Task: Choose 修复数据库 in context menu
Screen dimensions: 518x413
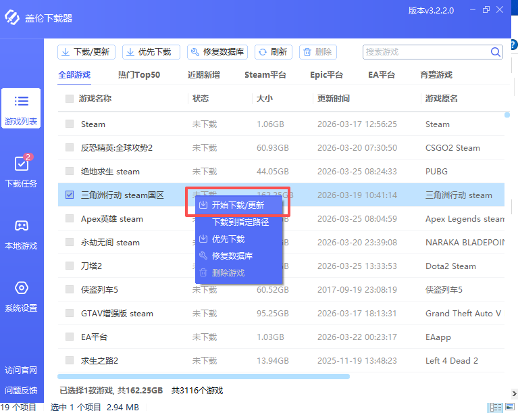Action: point(239,256)
